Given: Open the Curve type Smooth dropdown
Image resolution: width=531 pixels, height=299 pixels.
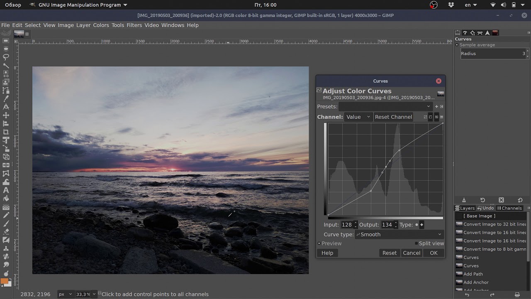Looking at the screenshot, I should (x=399, y=235).
